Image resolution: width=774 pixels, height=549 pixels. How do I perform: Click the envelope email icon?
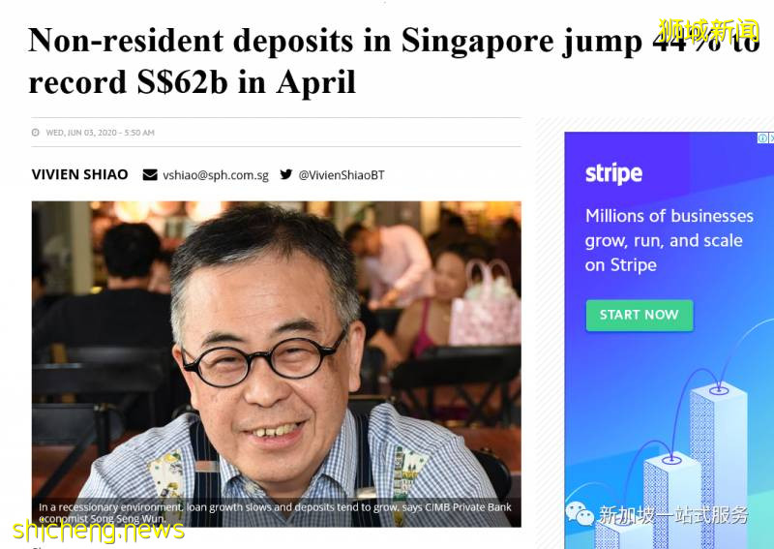(150, 175)
